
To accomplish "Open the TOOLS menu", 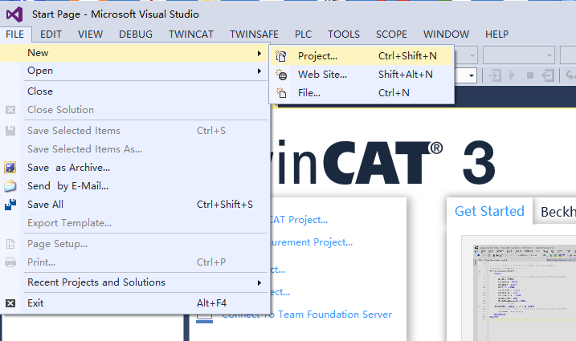I will click(344, 35).
